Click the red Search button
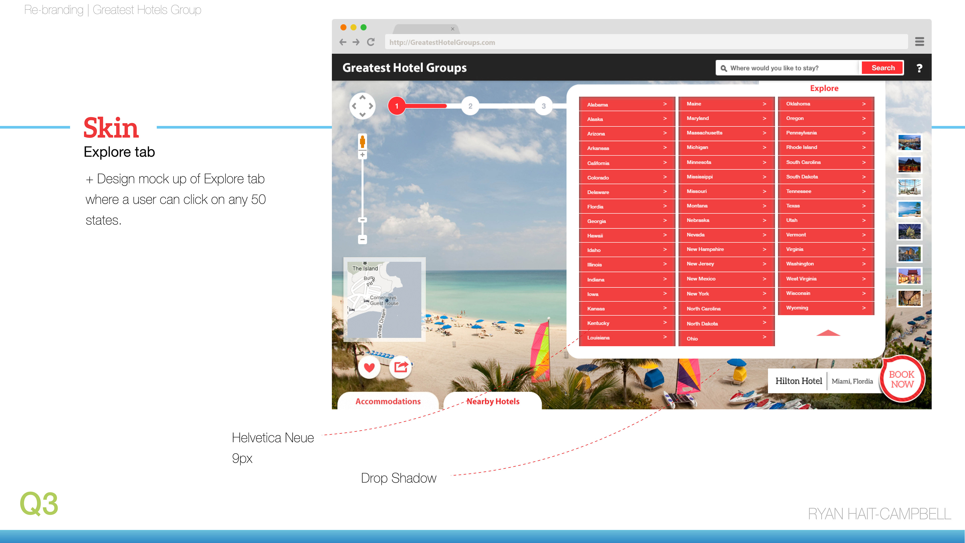965x543 pixels. 883,68
